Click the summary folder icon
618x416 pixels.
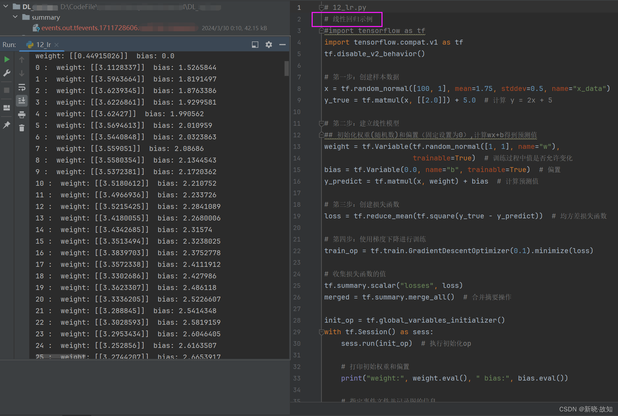[26, 17]
